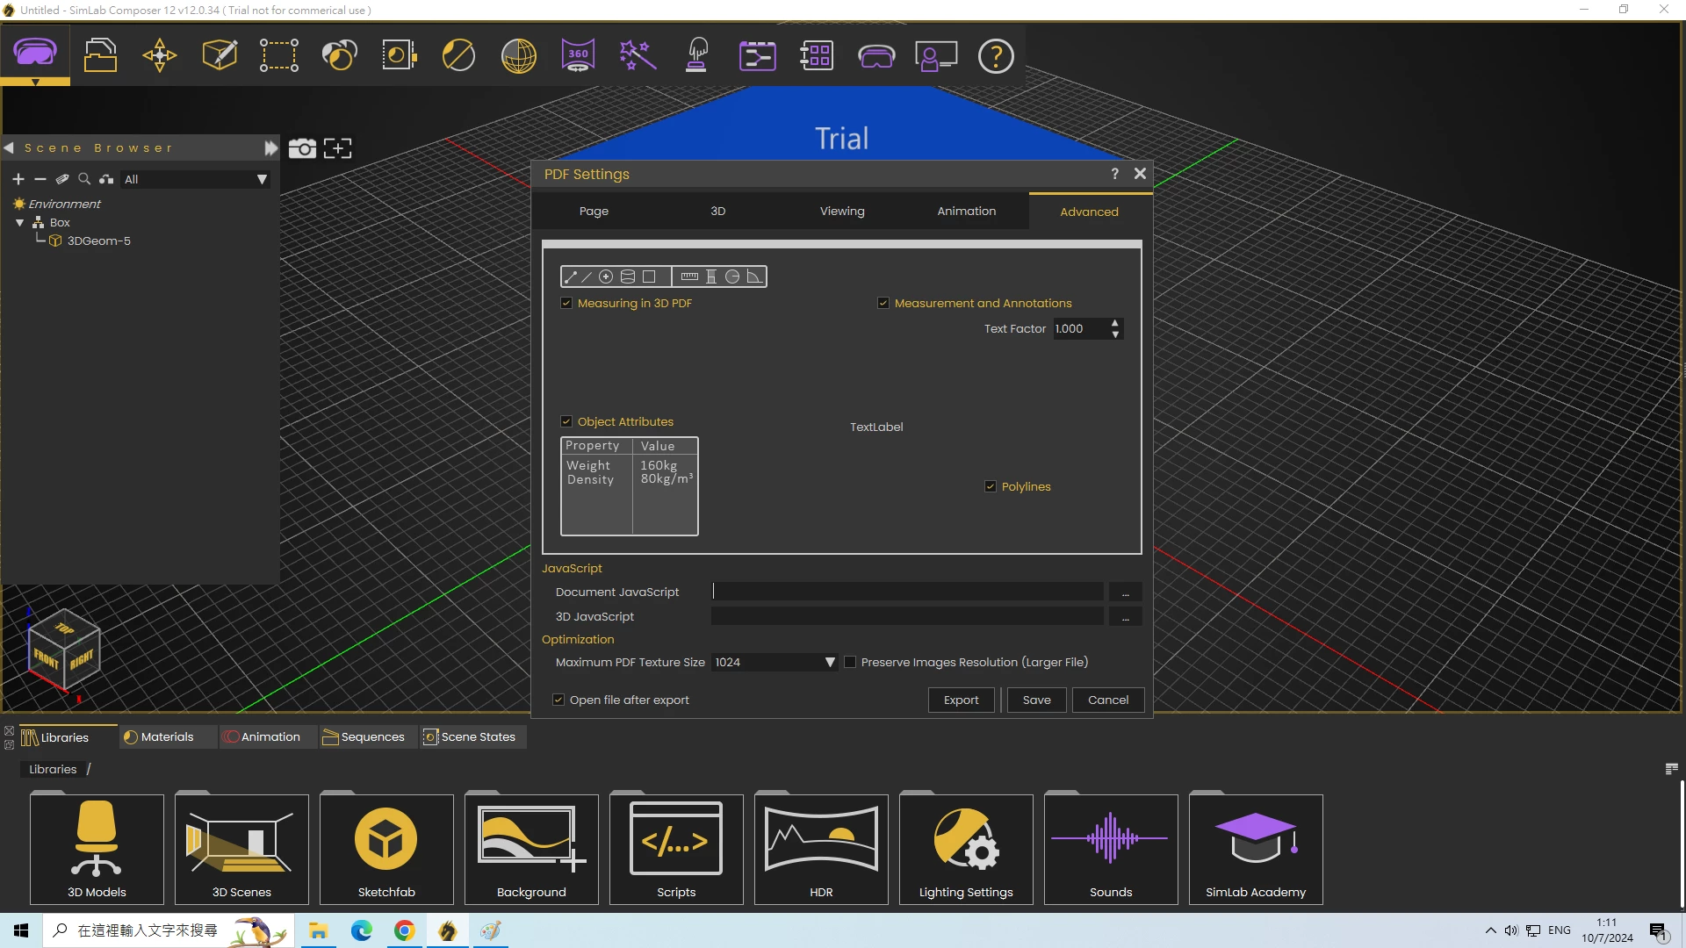Uncheck Measuring in 3D PDF

(566, 303)
